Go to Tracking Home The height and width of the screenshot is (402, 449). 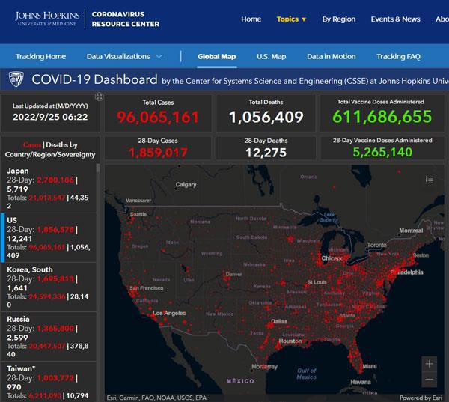point(40,57)
